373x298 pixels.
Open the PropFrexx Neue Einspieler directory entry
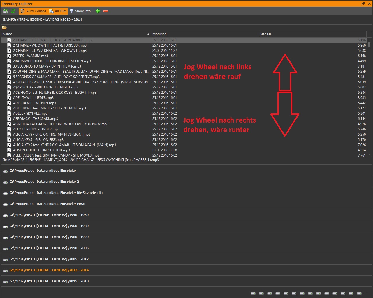186,171
